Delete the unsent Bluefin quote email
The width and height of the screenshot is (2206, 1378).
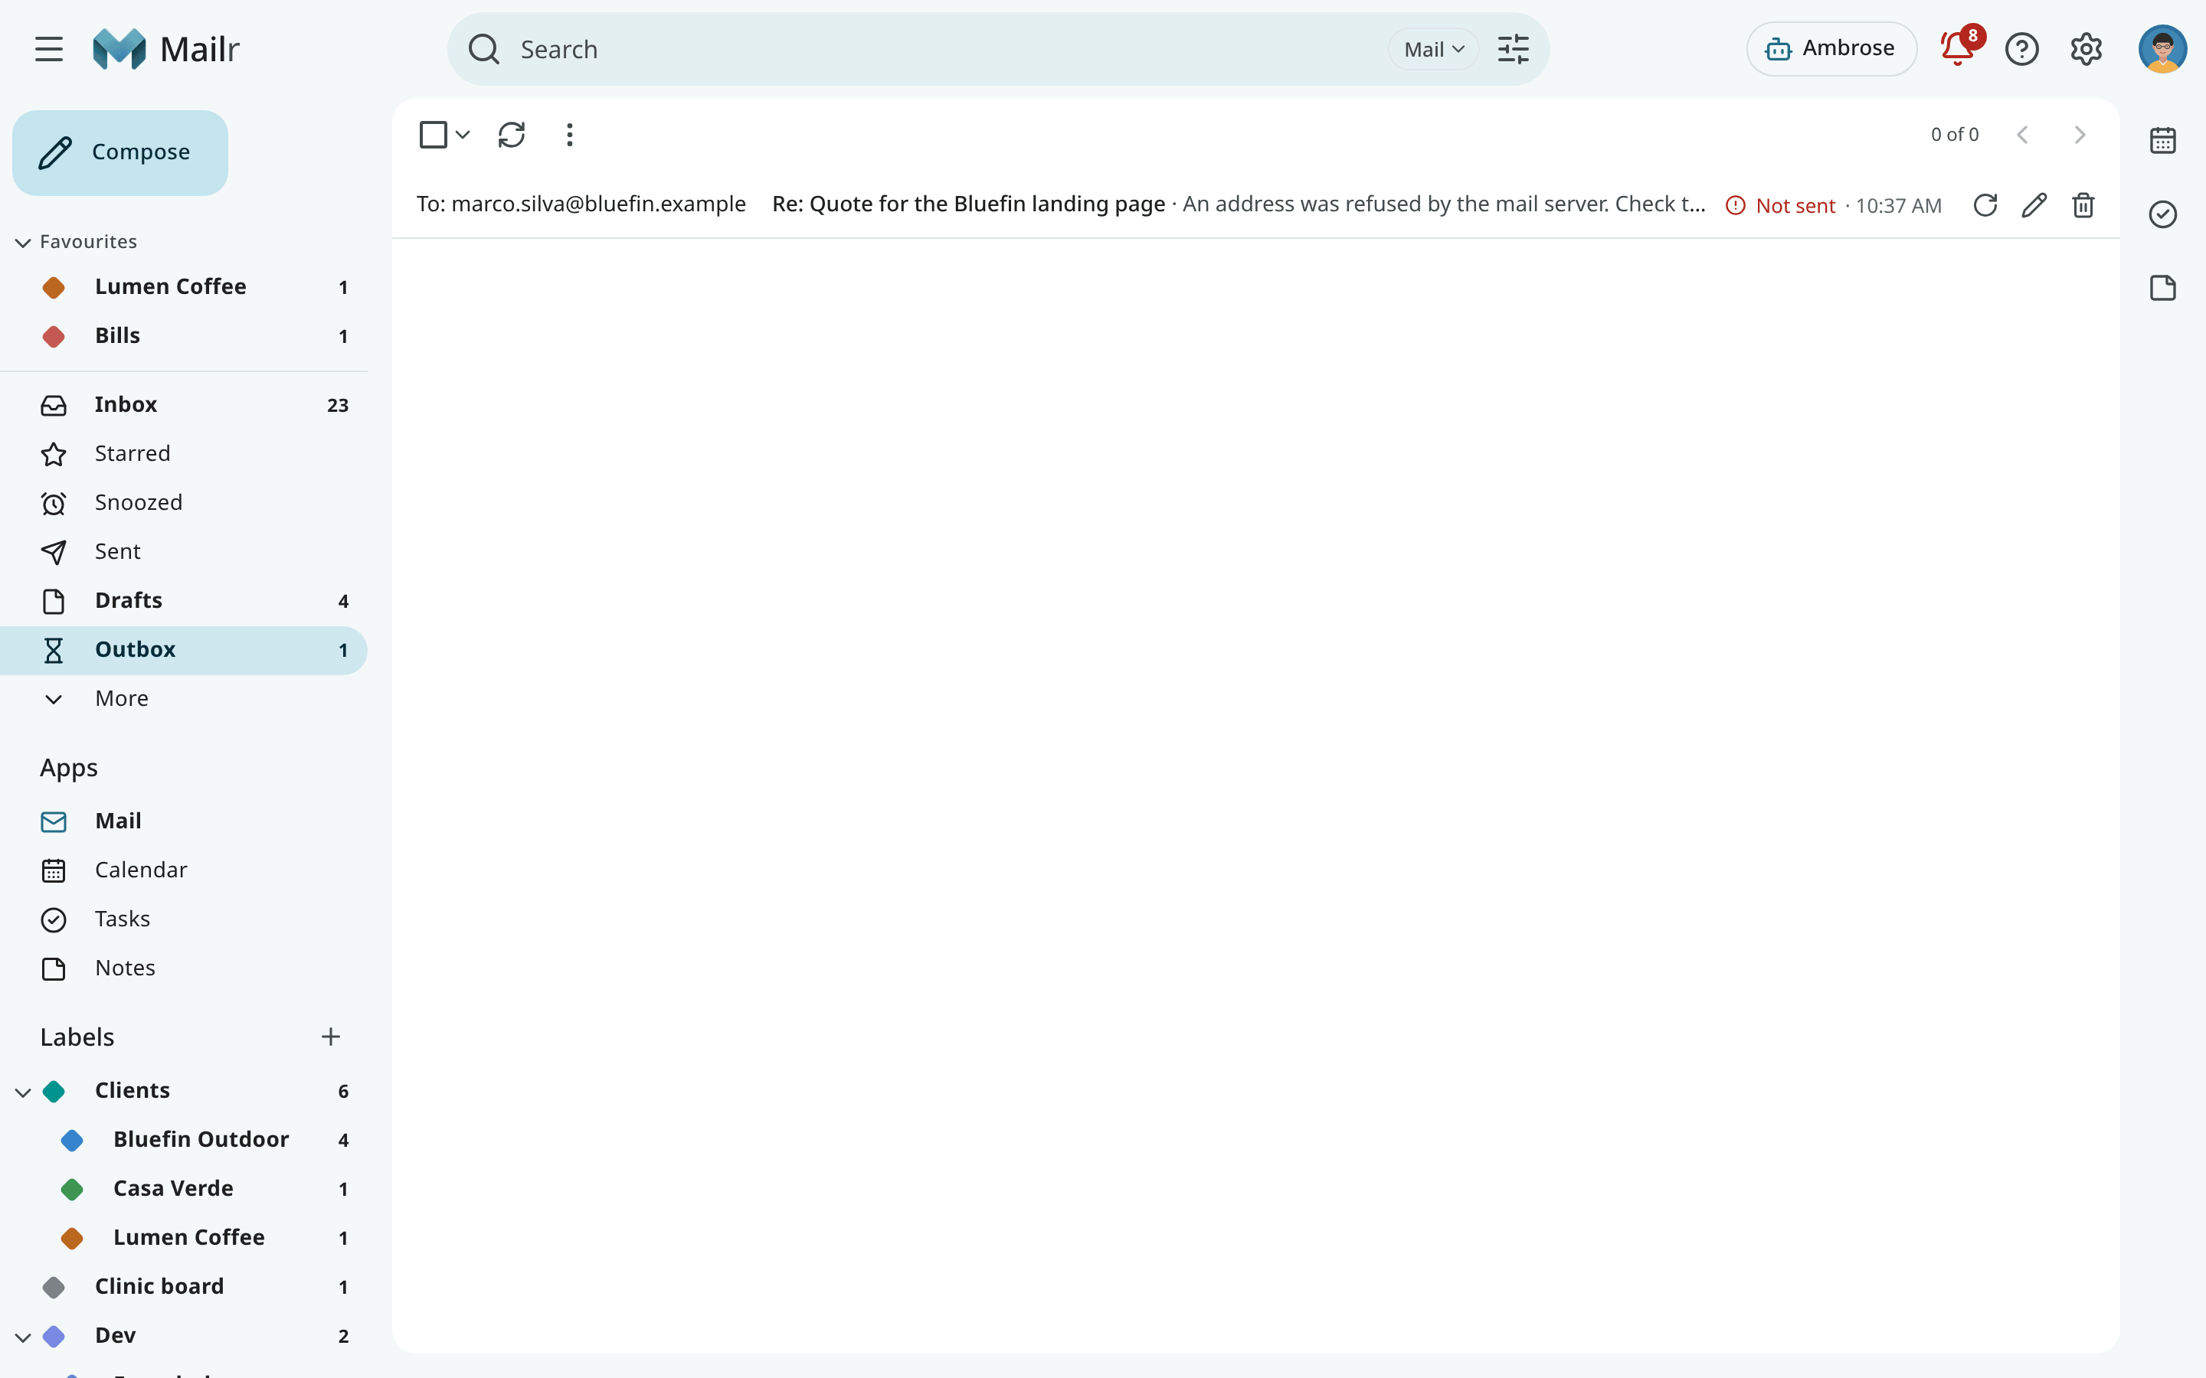2084,205
